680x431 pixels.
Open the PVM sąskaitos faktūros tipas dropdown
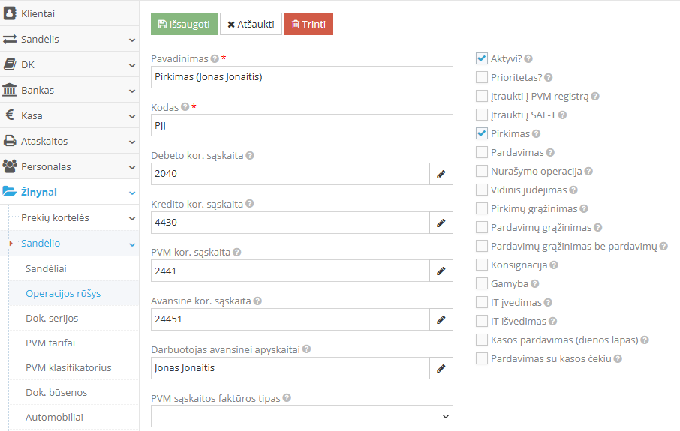point(302,416)
